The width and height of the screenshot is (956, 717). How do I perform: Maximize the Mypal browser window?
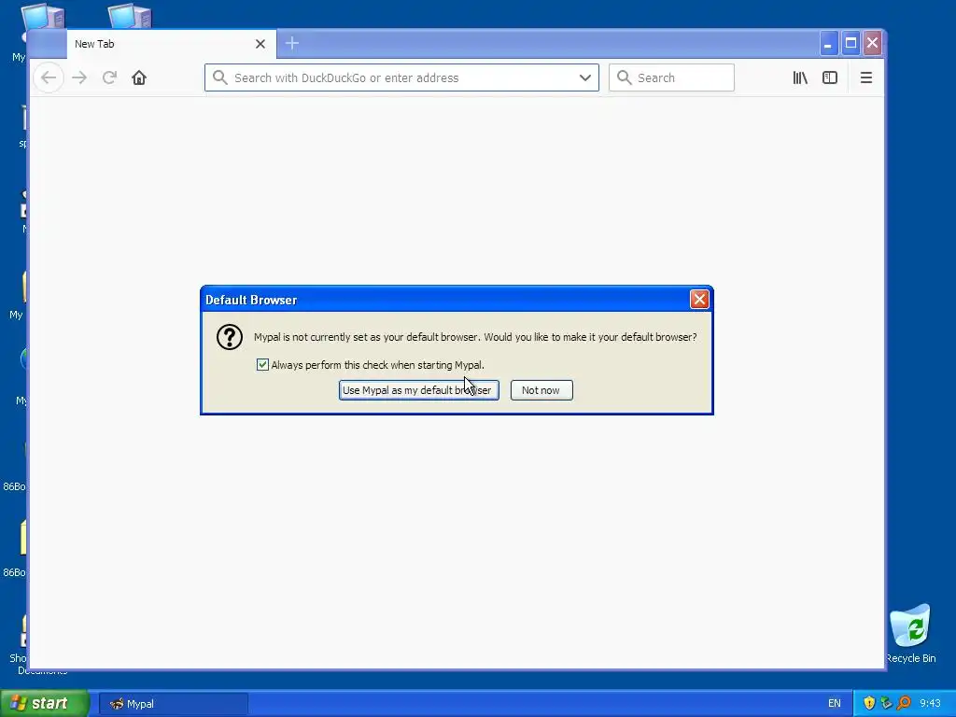pos(851,43)
